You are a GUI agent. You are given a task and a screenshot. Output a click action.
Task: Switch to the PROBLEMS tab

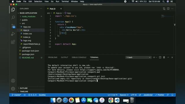53,57
